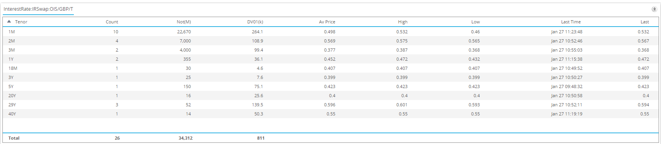Click the Last column header
Screen dimensions: 661x144
point(645,22)
